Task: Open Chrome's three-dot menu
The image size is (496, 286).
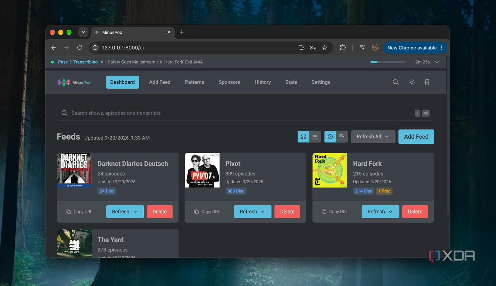Action: click(441, 48)
